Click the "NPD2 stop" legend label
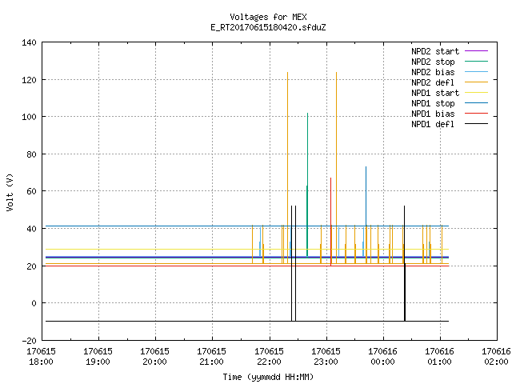 (x=433, y=62)
